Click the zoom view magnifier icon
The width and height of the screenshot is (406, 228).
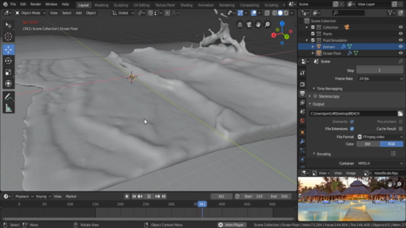tap(267, 25)
